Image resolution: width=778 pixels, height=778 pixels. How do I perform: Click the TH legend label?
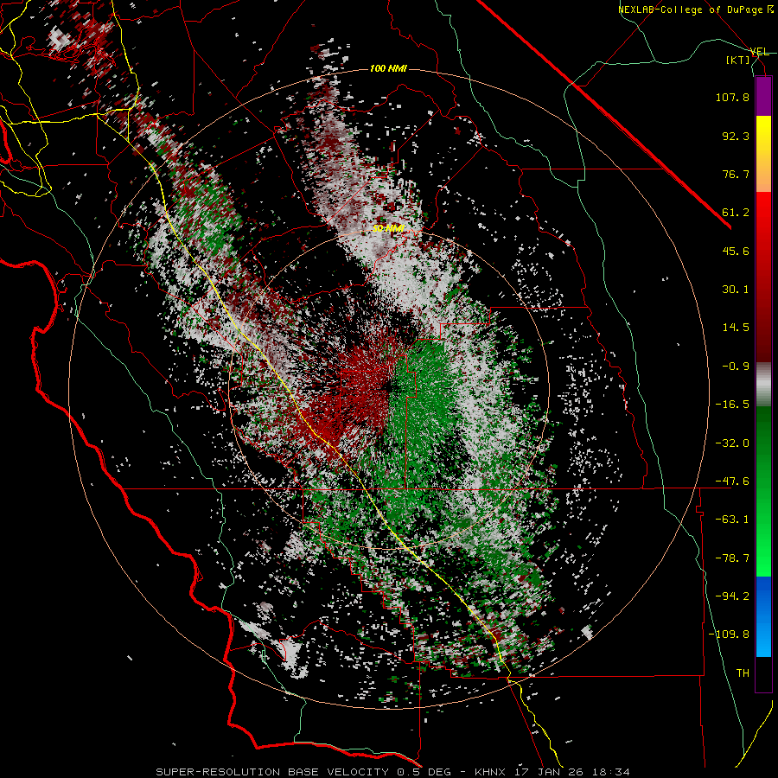(x=743, y=673)
